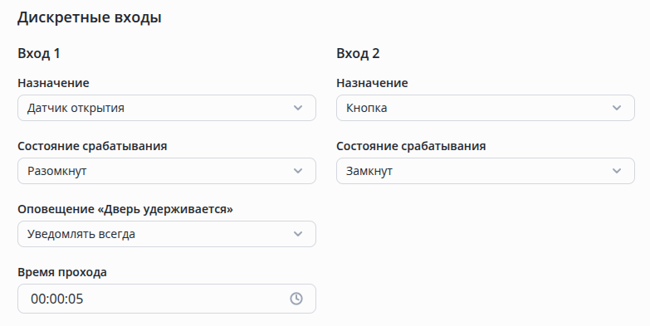The width and height of the screenshot is (650, 326).
Task: Open the Разомкнут trigger state dropdown
Action: pyautogui.click(x=167, y=171)
